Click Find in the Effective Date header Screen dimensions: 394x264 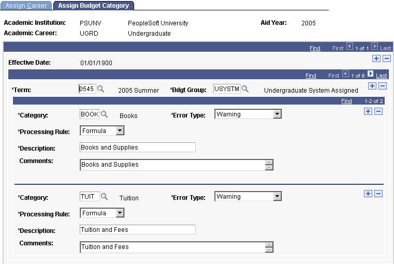click(315, 48)
